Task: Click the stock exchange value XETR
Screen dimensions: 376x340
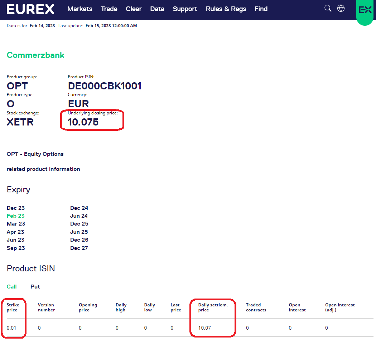Action: (20, 122)
